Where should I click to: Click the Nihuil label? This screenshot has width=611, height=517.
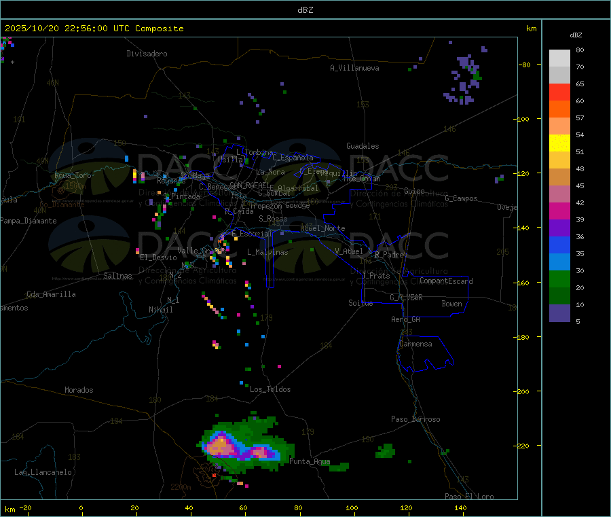click(160, 310)
